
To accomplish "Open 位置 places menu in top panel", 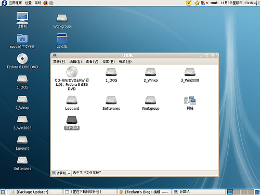I will 28,3.
